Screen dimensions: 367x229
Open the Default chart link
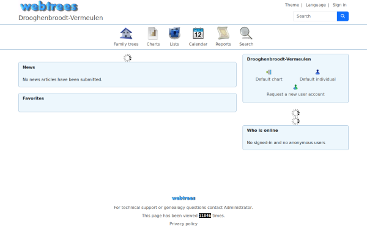(x=269, y=79)
